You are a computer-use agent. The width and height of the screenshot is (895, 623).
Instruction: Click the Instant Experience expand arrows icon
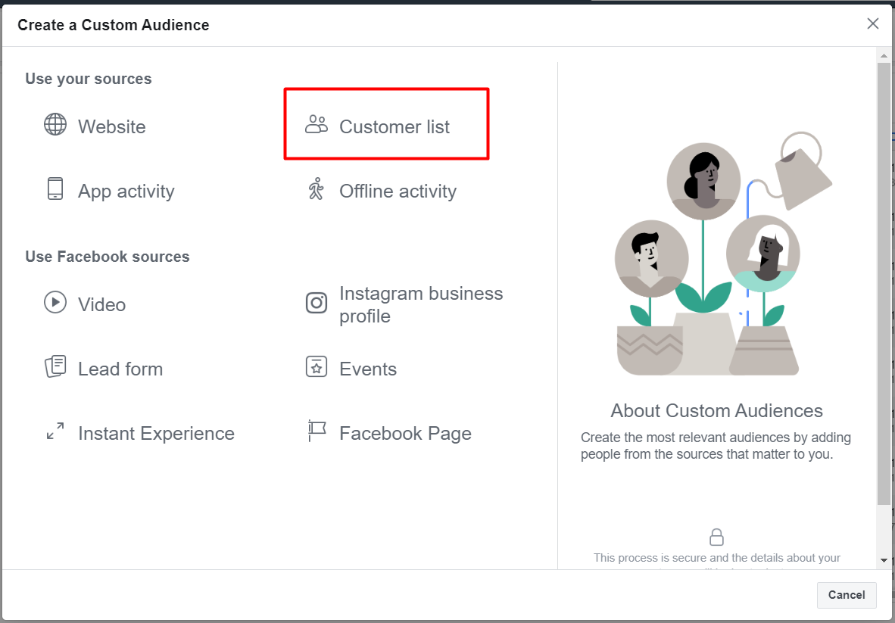pyautogui.click(x=55, y=431)
